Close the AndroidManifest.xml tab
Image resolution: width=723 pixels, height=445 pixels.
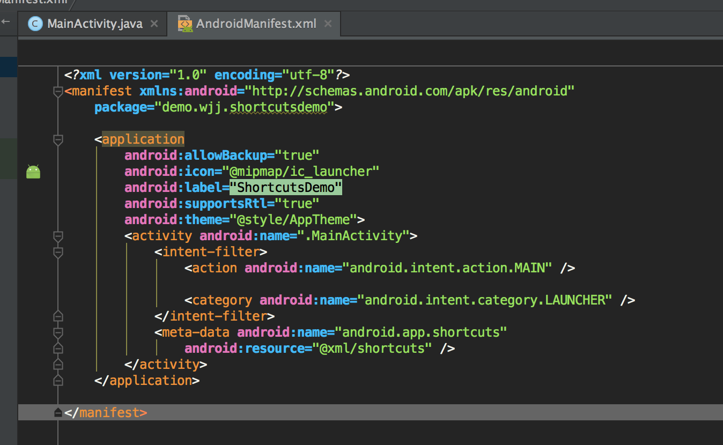coord(328,24)
